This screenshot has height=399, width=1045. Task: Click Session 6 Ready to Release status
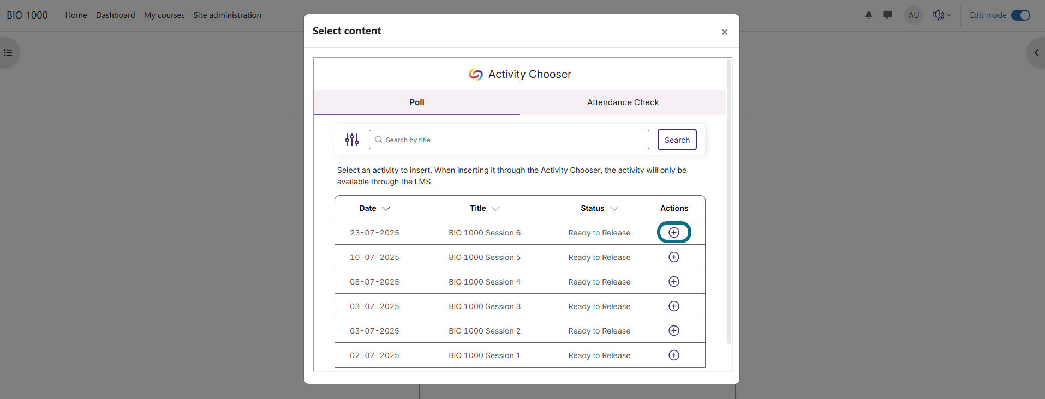(599, 233)
